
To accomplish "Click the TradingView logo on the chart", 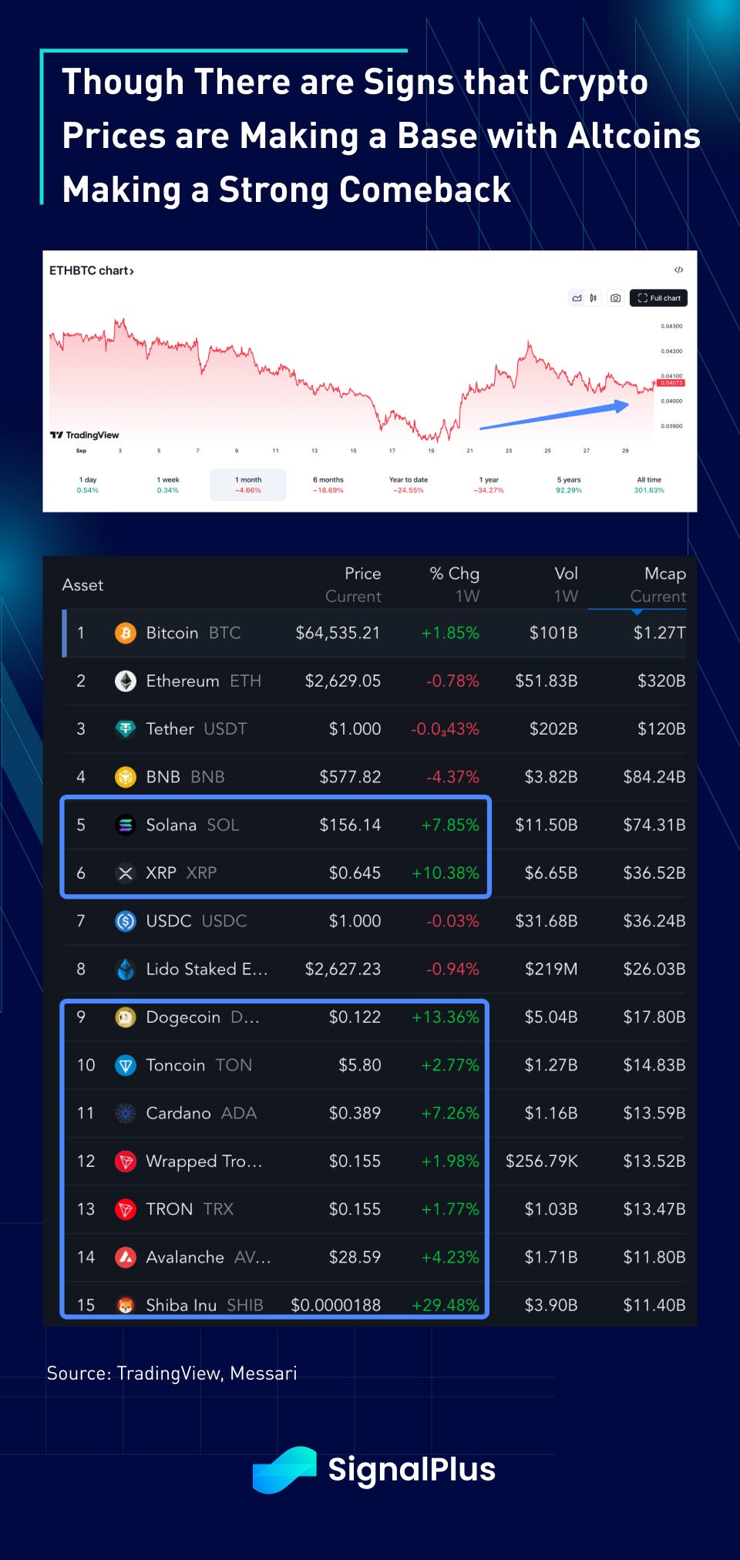I will [85, 435].
